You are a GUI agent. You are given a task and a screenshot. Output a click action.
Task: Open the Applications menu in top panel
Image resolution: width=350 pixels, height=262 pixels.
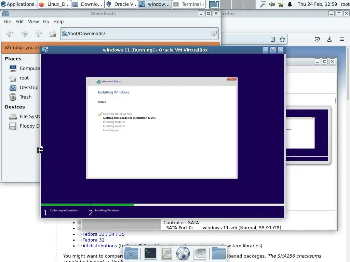click(18, 4)
